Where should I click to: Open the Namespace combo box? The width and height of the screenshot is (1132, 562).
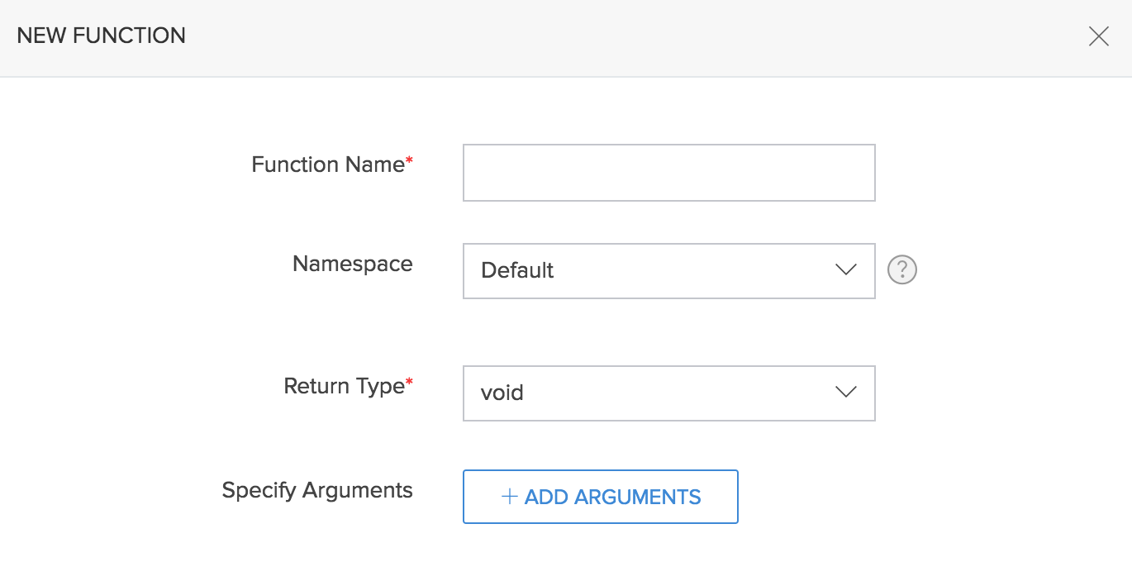[x=668, y=270]
